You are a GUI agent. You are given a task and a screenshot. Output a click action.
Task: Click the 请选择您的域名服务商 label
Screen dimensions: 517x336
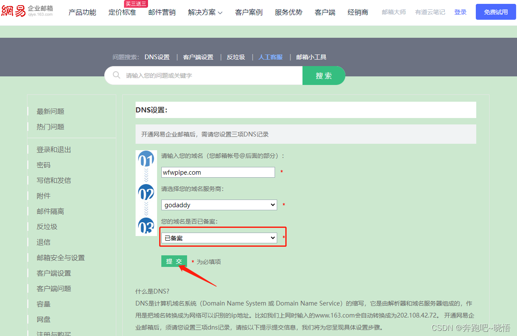click(193, 189)
